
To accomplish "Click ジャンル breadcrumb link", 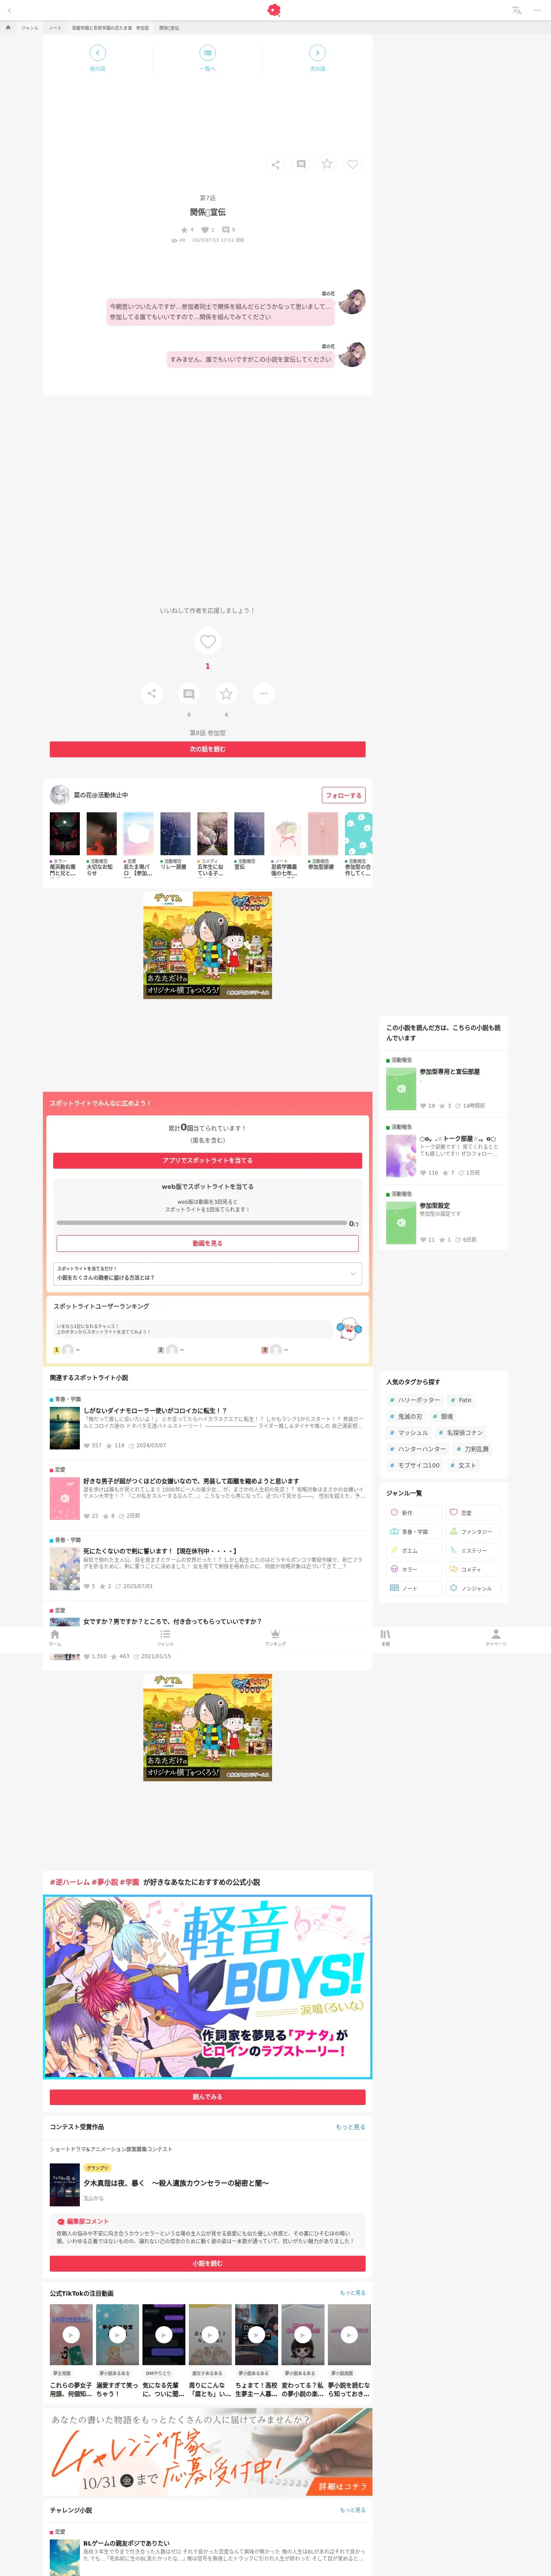I will 30,28.
